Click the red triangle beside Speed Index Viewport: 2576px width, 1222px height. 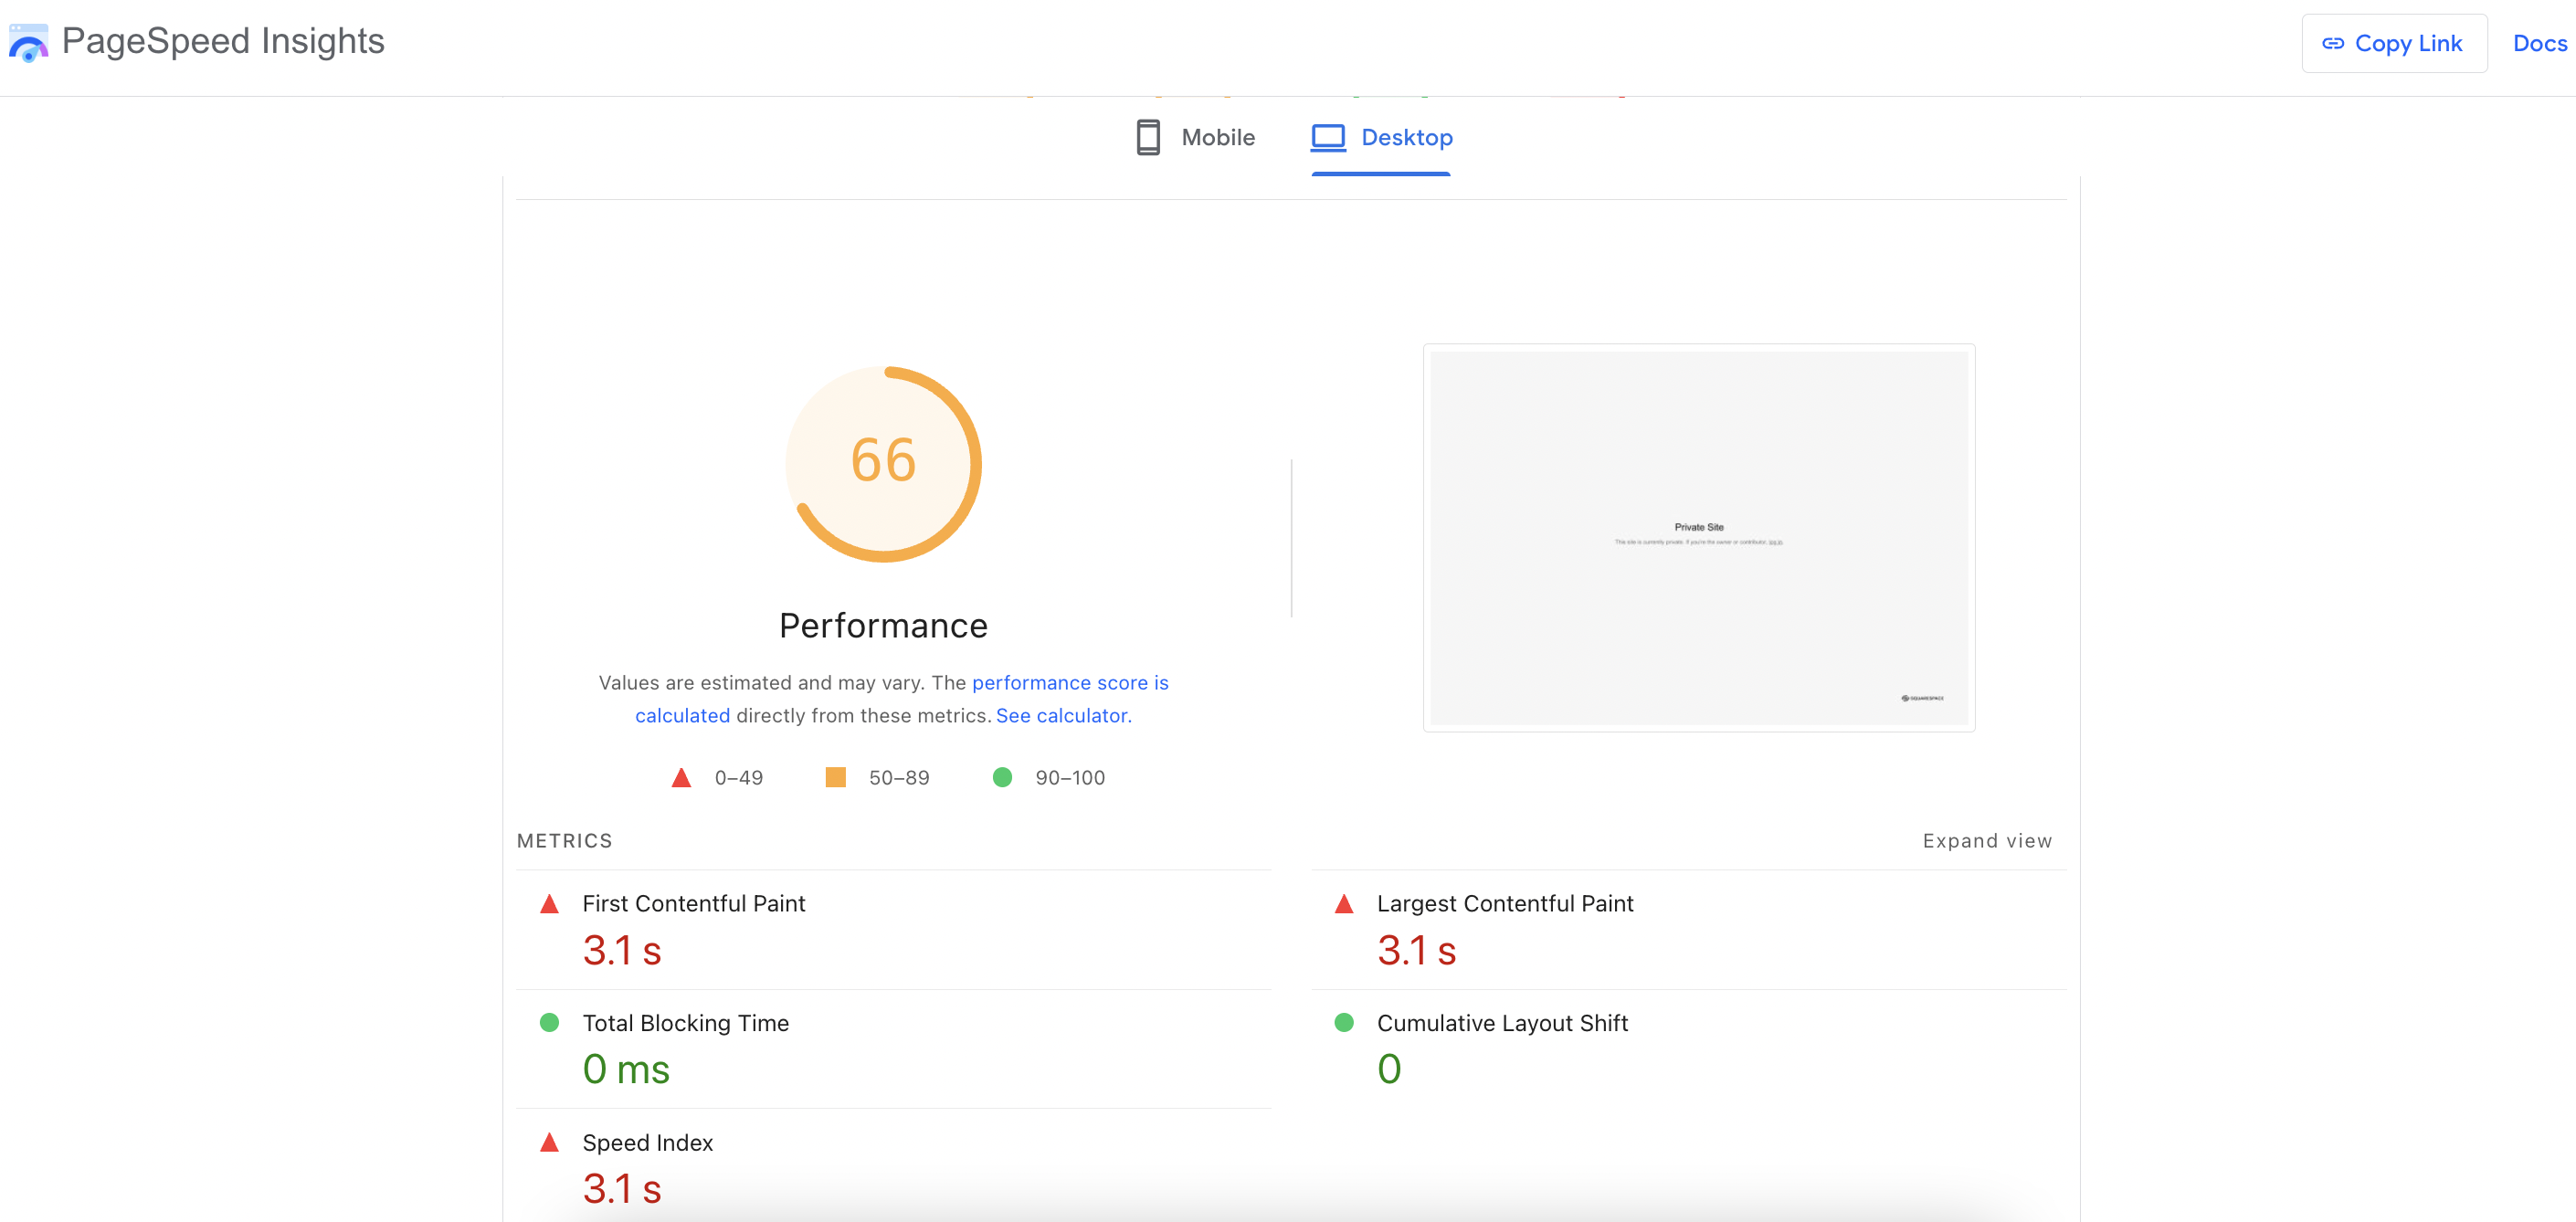coord(549,1142)
